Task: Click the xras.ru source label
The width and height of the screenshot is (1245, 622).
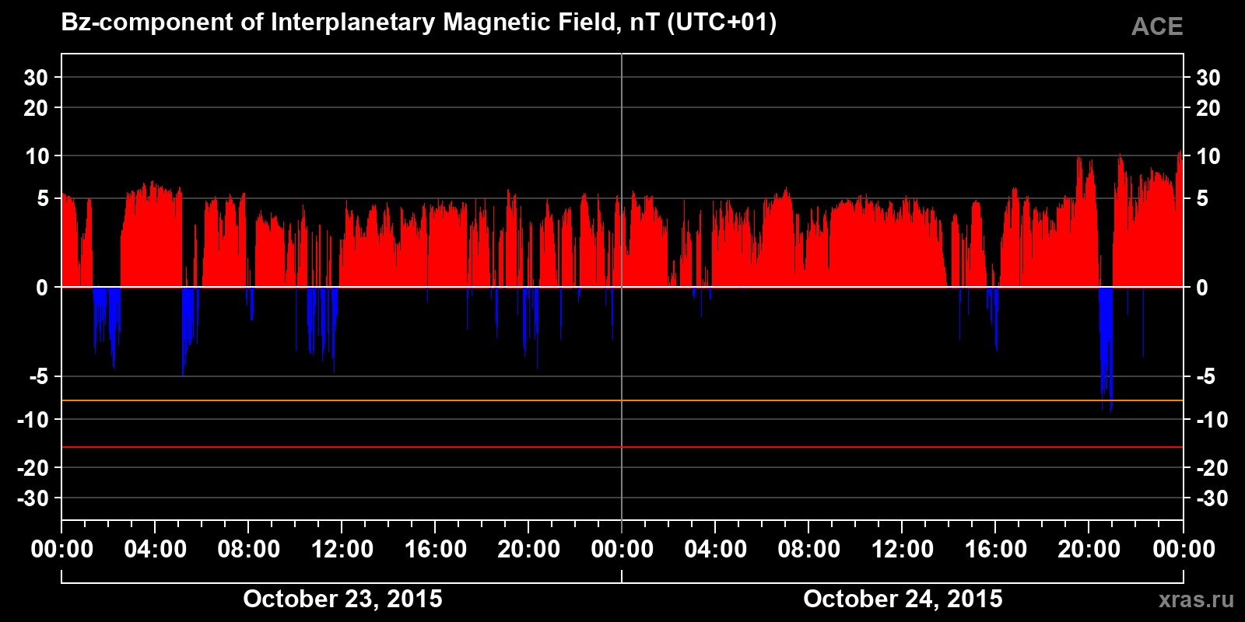Action: [x=1196, y=599]
